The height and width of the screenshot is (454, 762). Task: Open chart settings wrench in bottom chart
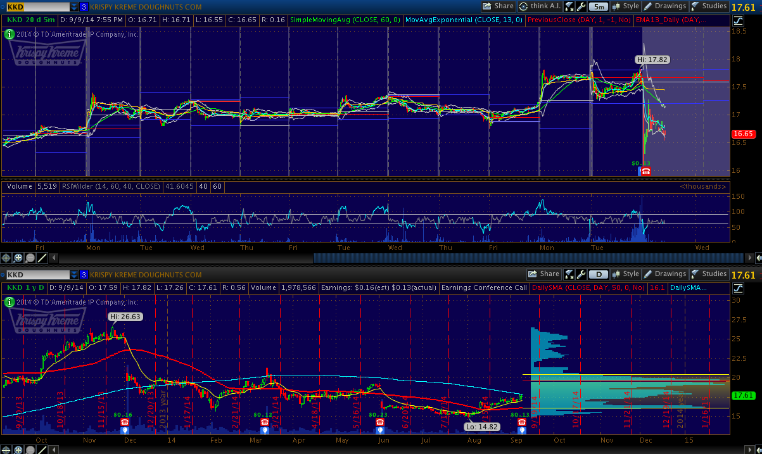point(581,274)
